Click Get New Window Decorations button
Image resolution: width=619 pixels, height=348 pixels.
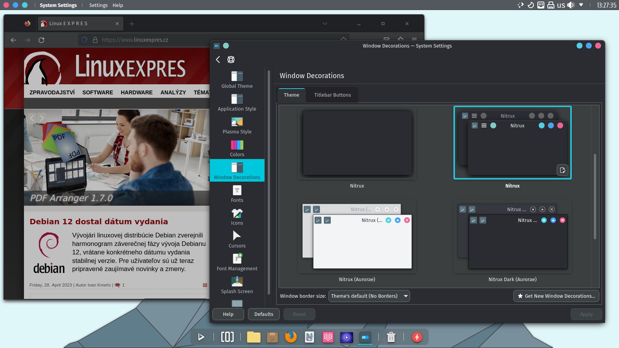[556, 296]
